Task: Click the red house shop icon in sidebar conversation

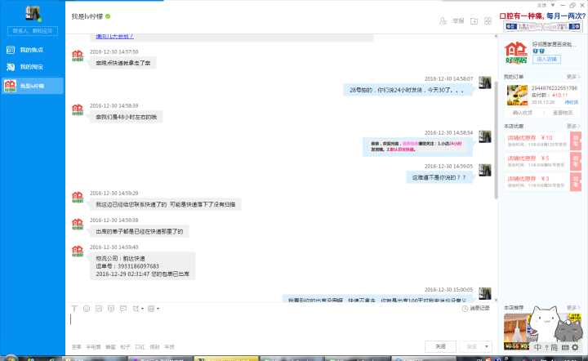Action: (x=10, y=86)
